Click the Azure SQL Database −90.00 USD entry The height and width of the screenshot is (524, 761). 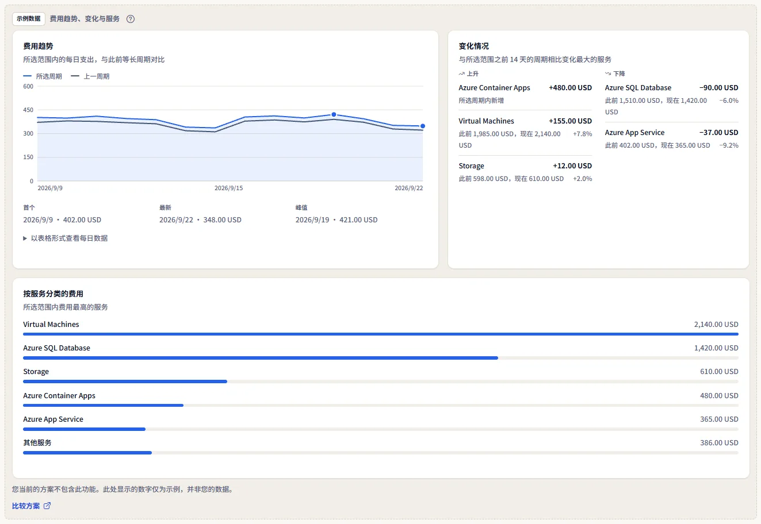click(672, 99)
